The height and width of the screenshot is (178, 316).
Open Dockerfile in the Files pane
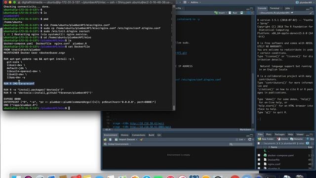274,160
